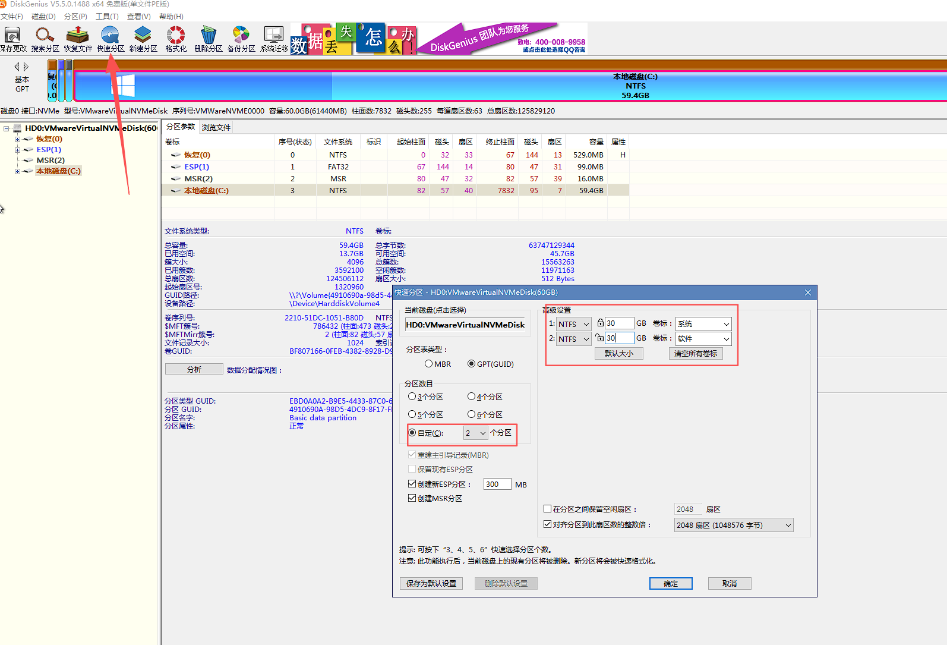Open 快速分区 quick partition tool
This screenshot has height=645, width=947.
pos(111,39)
